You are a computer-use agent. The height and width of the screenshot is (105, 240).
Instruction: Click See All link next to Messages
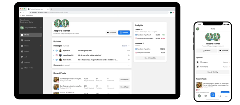coord(124,46)
